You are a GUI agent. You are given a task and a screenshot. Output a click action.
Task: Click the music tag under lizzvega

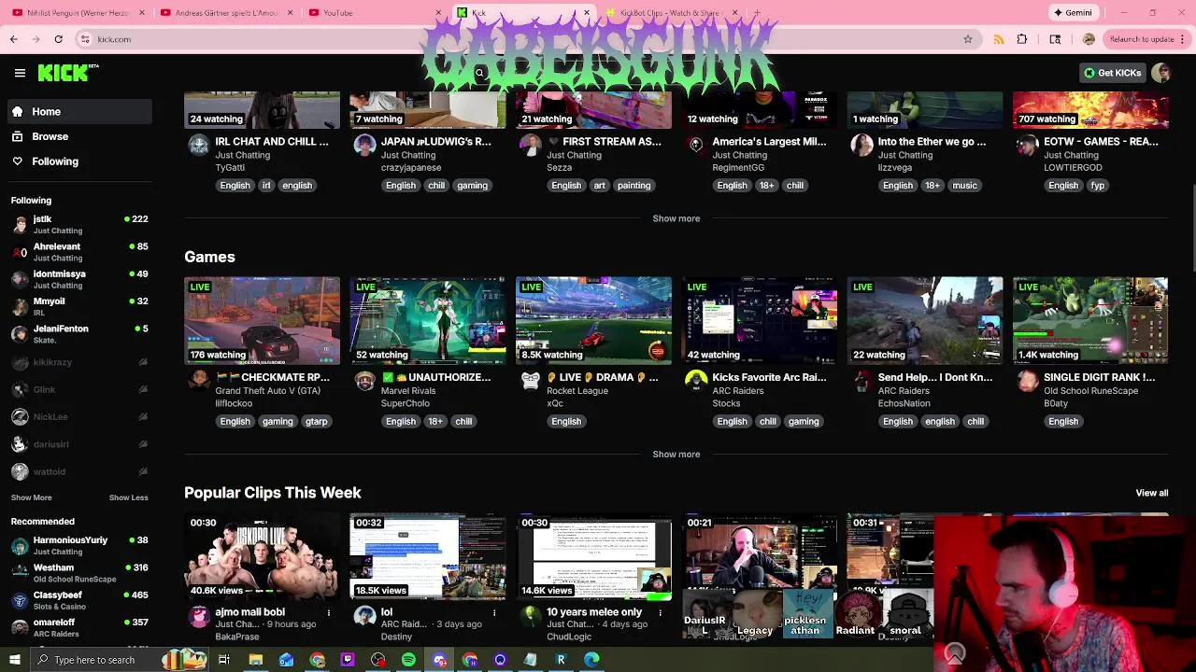[964, 185]
